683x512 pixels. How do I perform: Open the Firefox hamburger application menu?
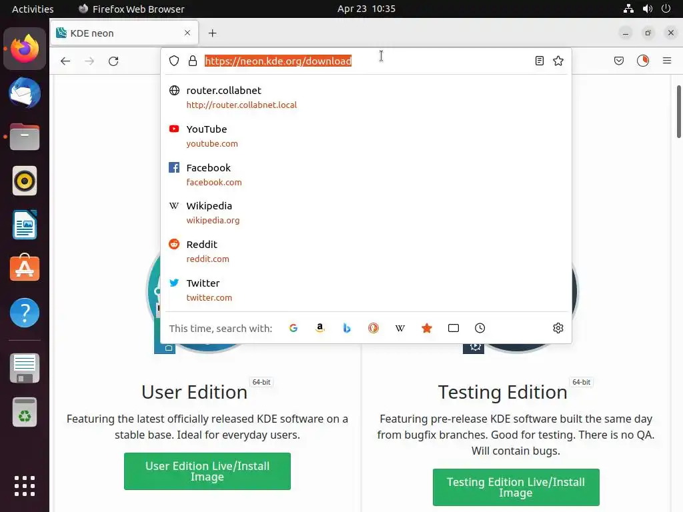[x=667, y=61]
